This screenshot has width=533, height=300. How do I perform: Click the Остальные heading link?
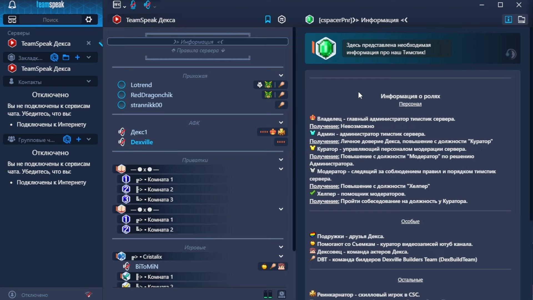click(x=410, y=280)
